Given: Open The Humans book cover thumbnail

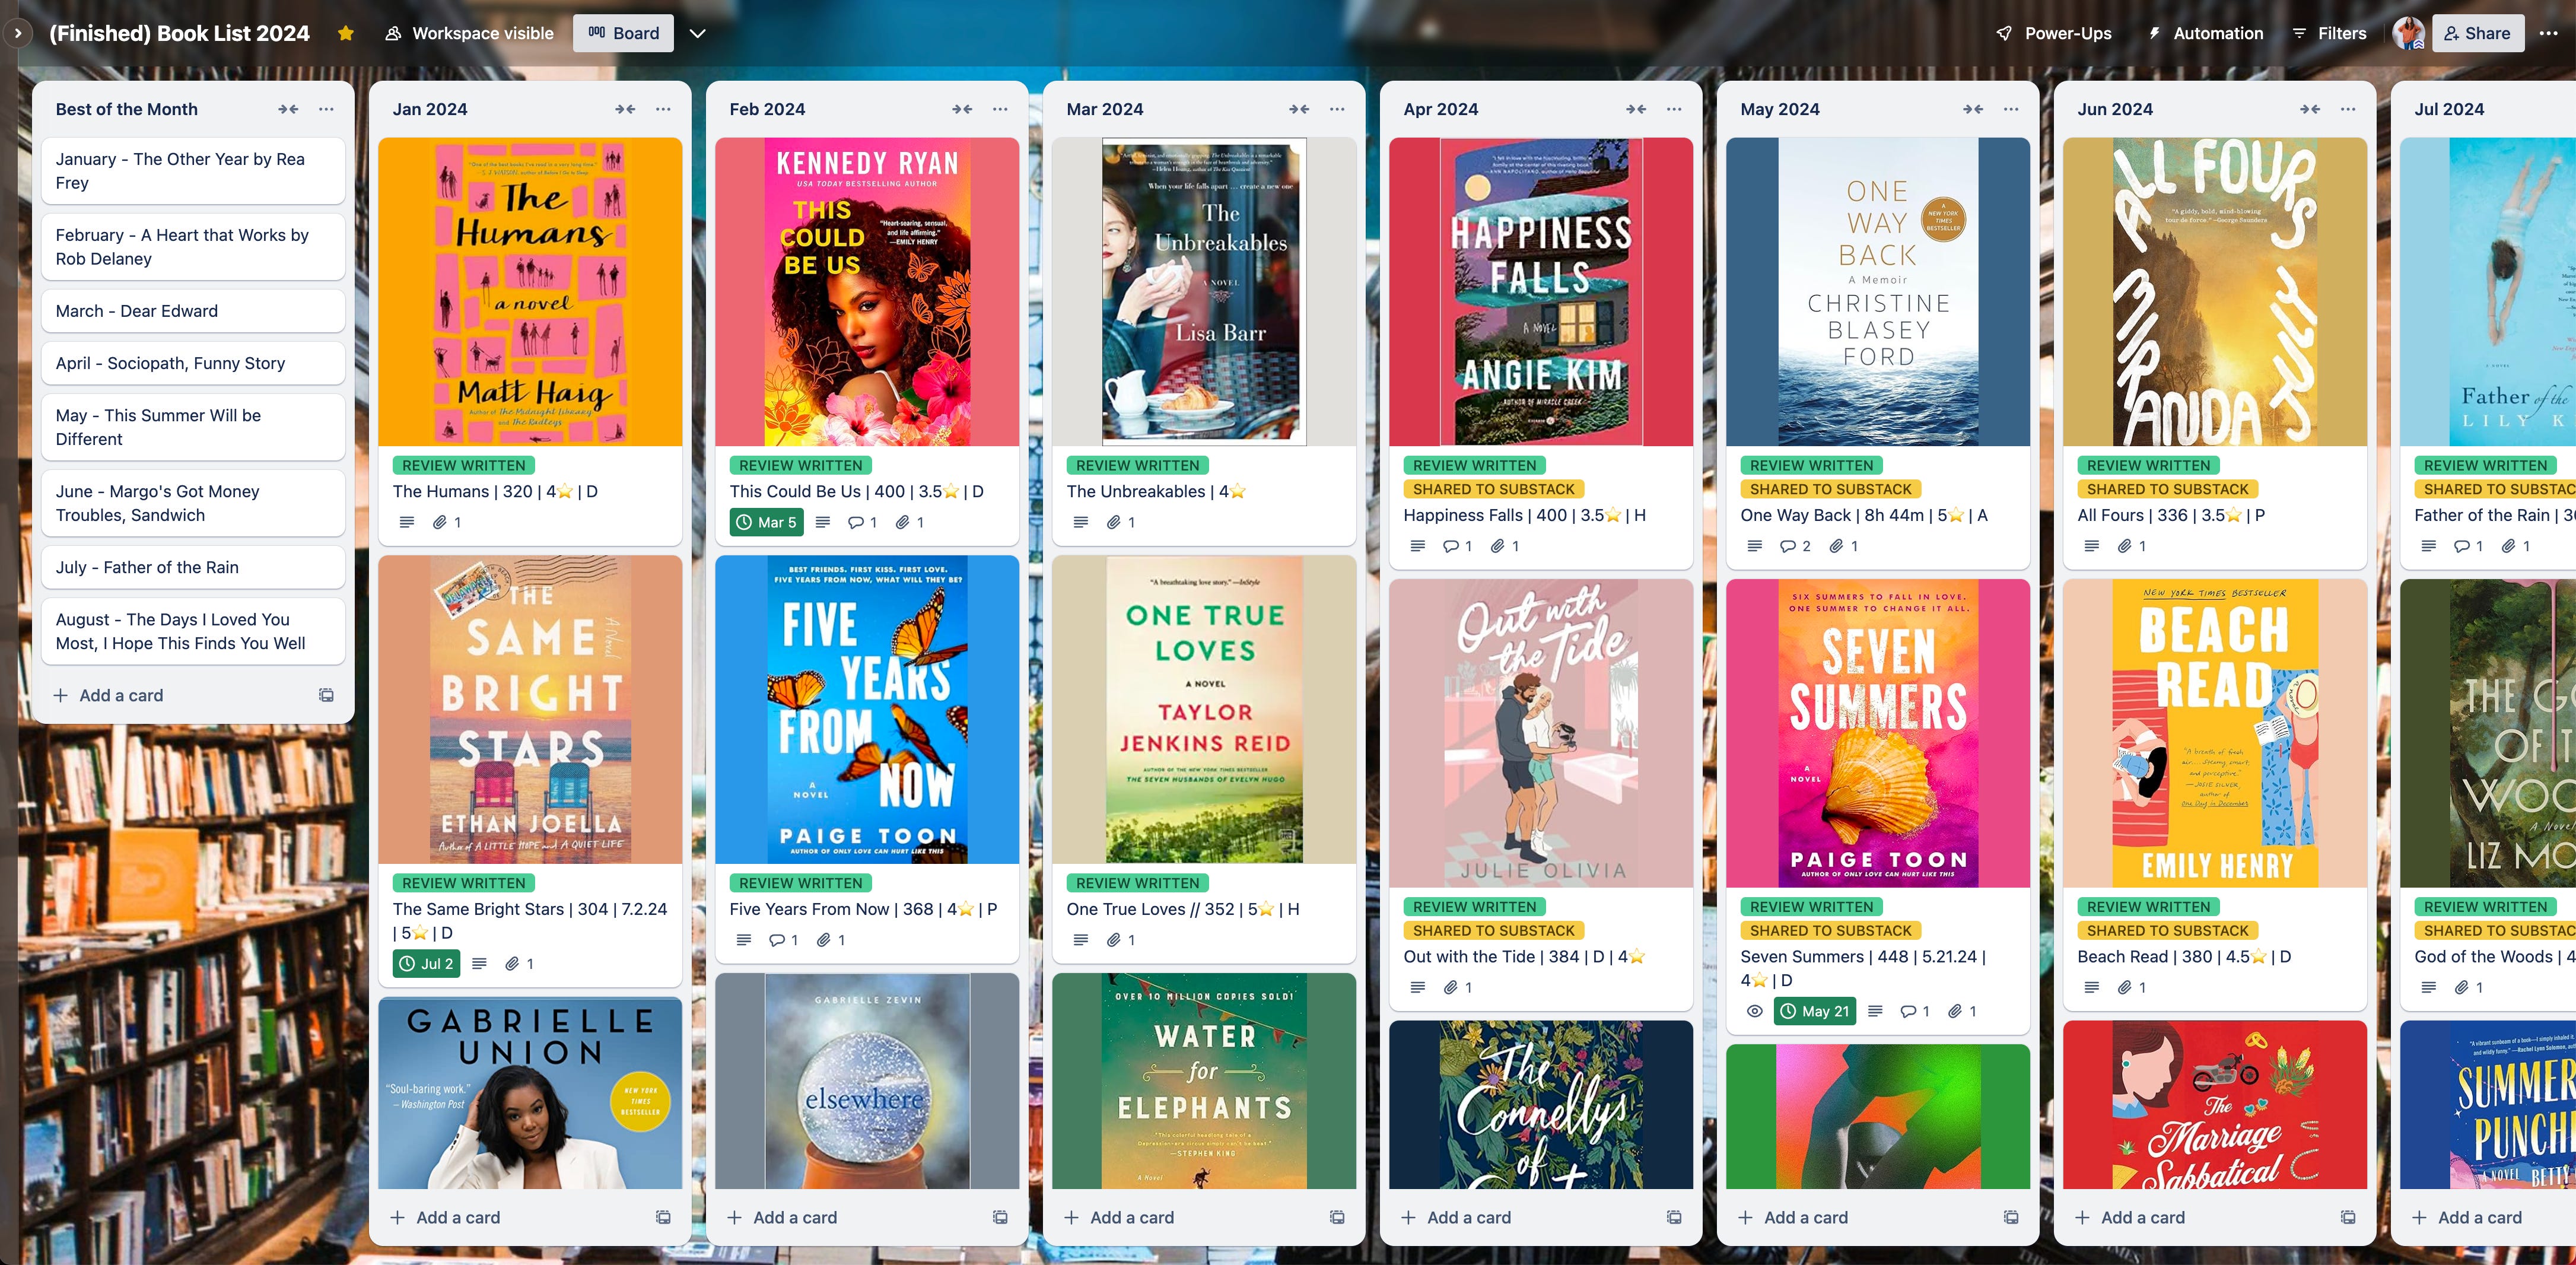Looking at the screenshot, I should coord(530,292).
